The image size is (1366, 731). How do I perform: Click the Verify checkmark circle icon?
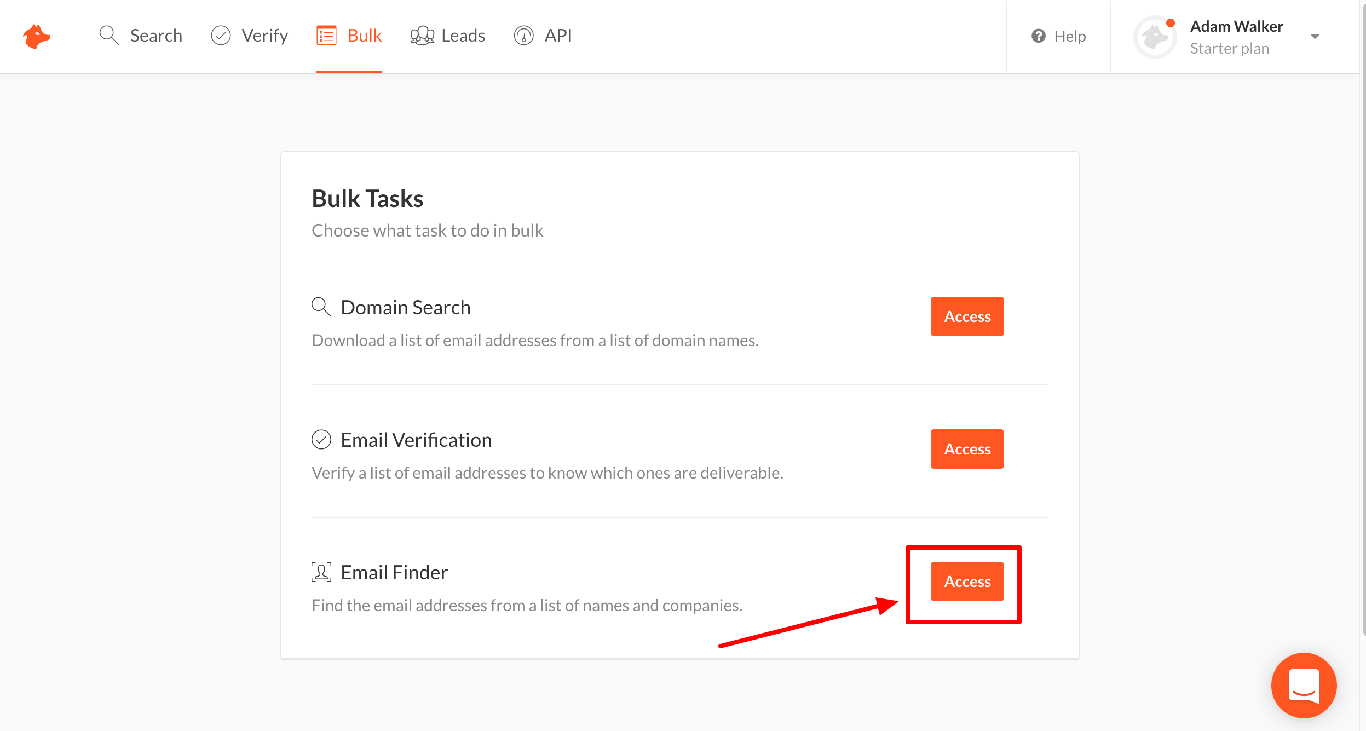coord(221,36)
